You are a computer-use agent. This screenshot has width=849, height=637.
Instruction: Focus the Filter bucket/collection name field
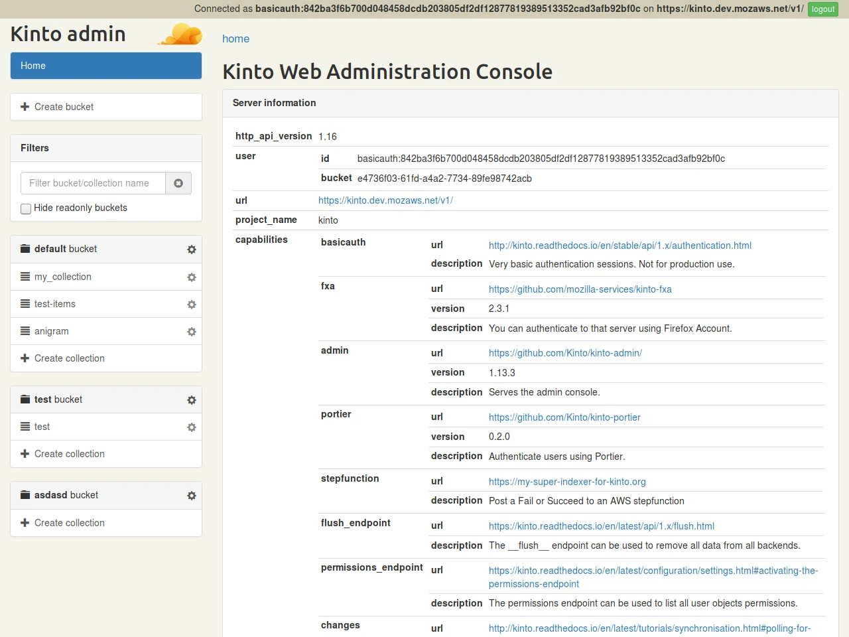click(x=93, y=183)
